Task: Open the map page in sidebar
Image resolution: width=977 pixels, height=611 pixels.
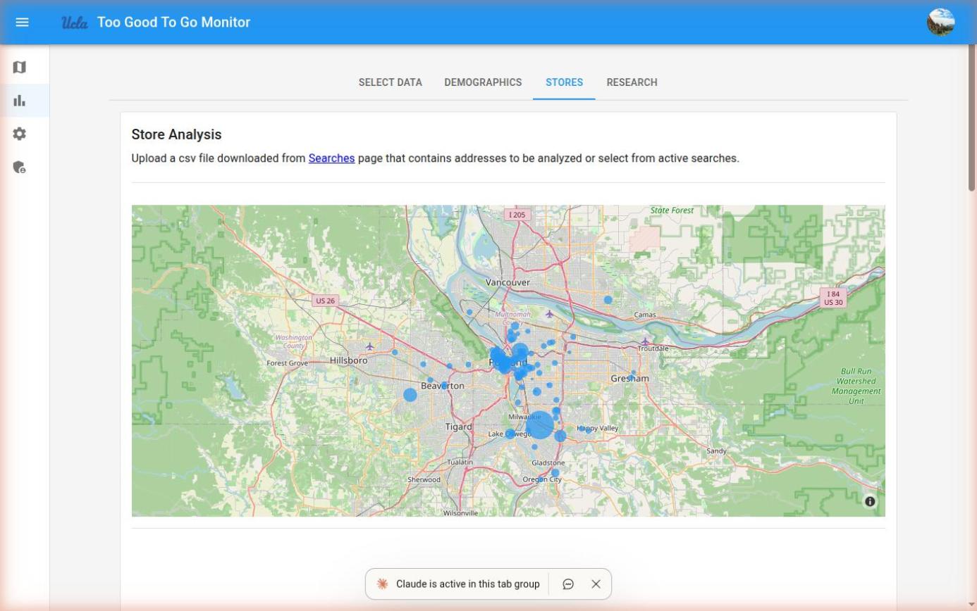Action: 20,67
